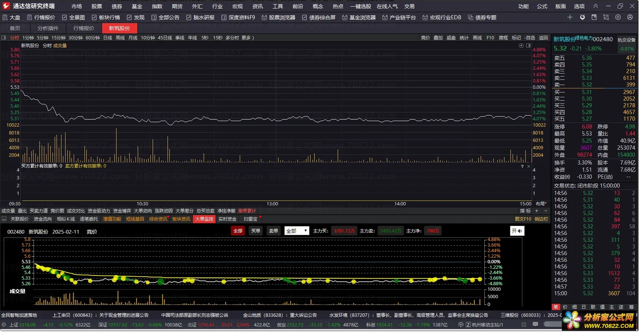Switch to the 行情报价 tab
Screen dimensions: 640x332
point(84,28)
